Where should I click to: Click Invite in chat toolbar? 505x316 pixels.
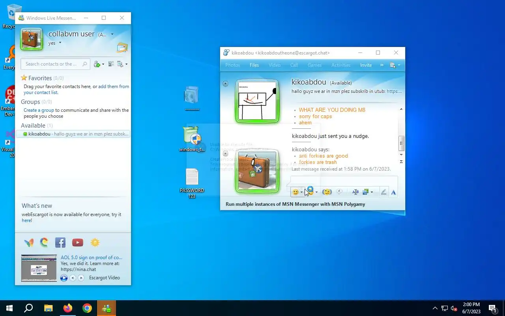pyautogui.click(x=366, y=65)
